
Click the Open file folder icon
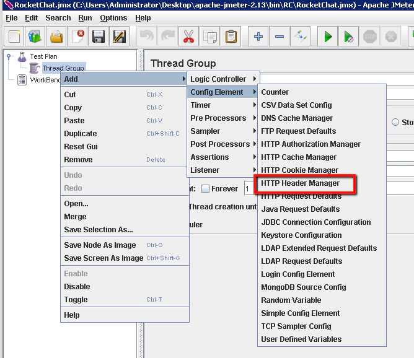point(56,37)
